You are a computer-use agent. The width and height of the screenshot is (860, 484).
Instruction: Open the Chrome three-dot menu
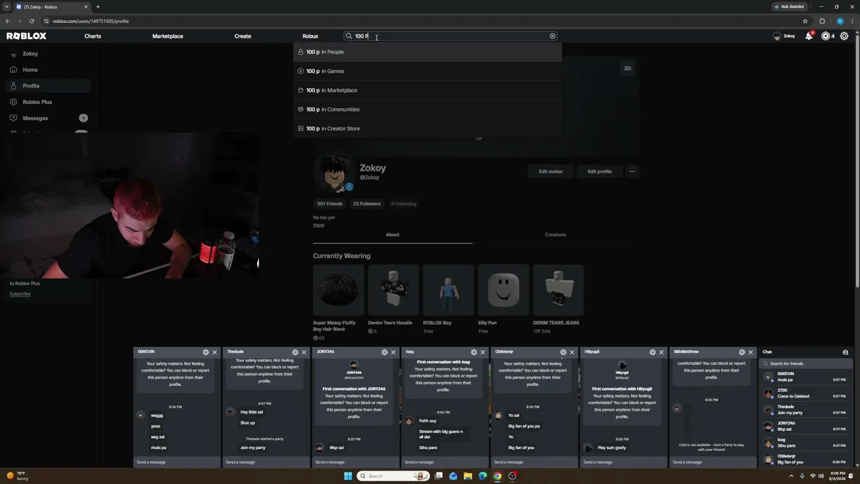pos(853,21)
